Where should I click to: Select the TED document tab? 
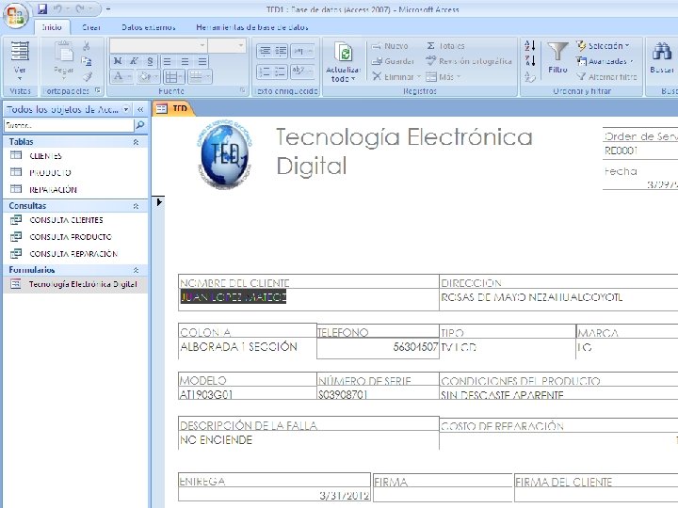coord(173,108)
